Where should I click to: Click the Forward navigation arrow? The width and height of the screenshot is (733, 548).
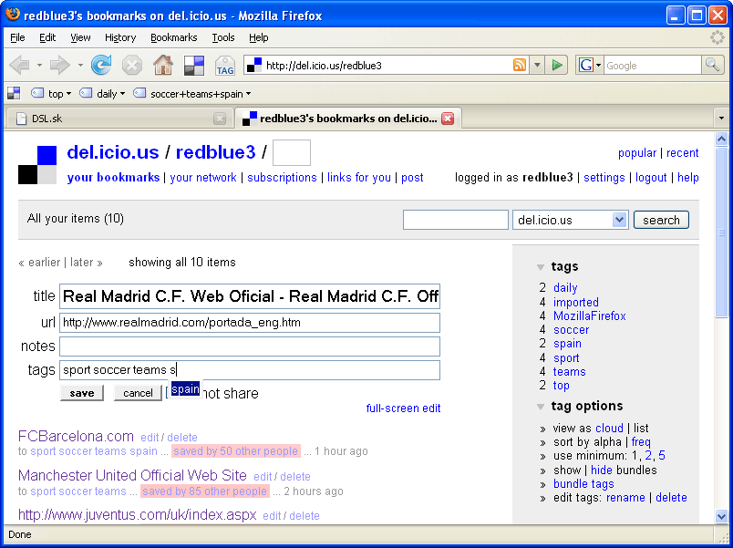point(60,66)
